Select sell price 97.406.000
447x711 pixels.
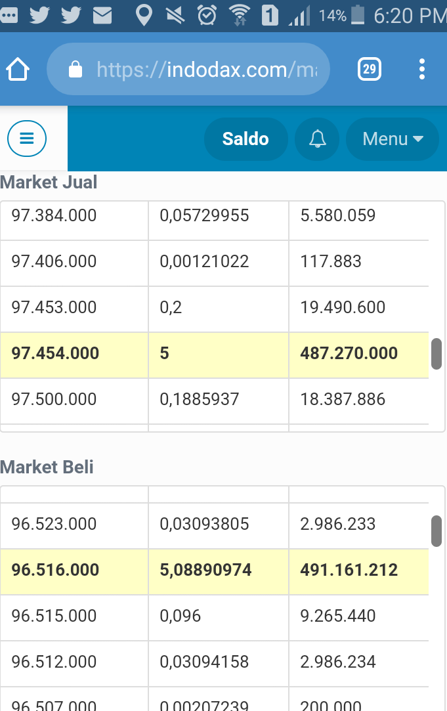pyautogui.click(x=54, y=262)
